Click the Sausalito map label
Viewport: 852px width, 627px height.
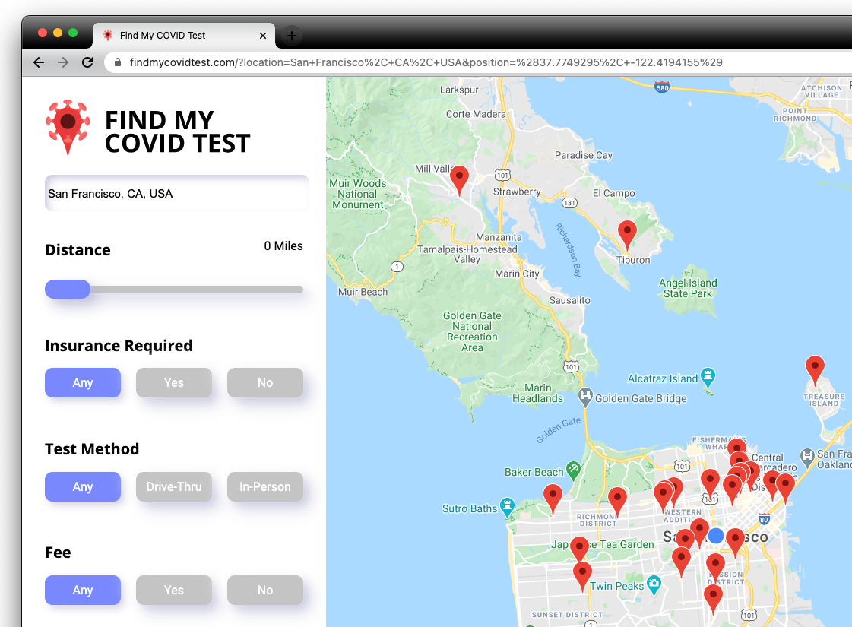click(x=569, y=300)
